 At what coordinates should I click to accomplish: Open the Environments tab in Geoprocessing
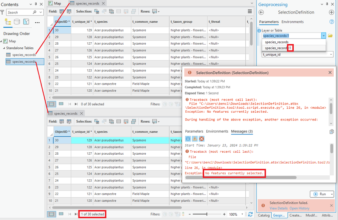[x=292, y=22]
